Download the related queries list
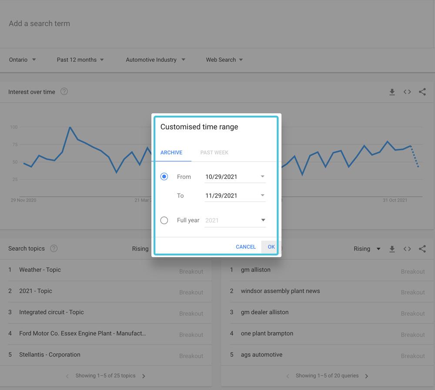 [x=392, y=249]
